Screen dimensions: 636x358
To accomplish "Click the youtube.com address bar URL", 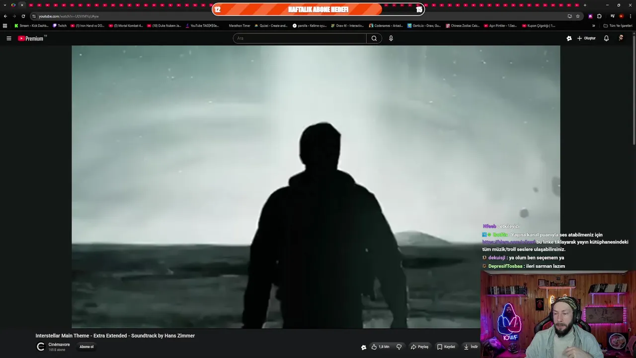I will click(x=69, y=16).
